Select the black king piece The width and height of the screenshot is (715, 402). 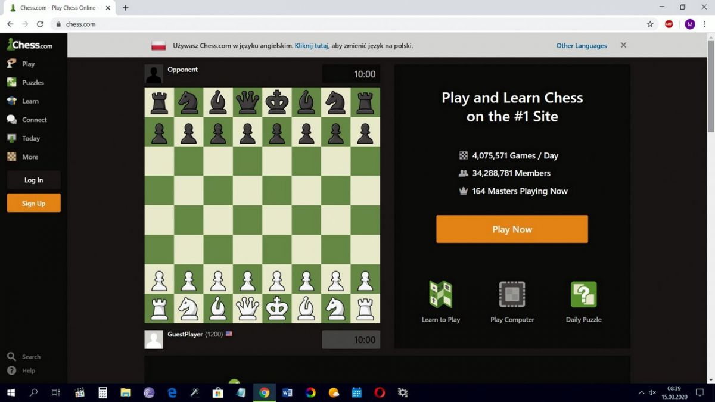click(x=276, y=102)
